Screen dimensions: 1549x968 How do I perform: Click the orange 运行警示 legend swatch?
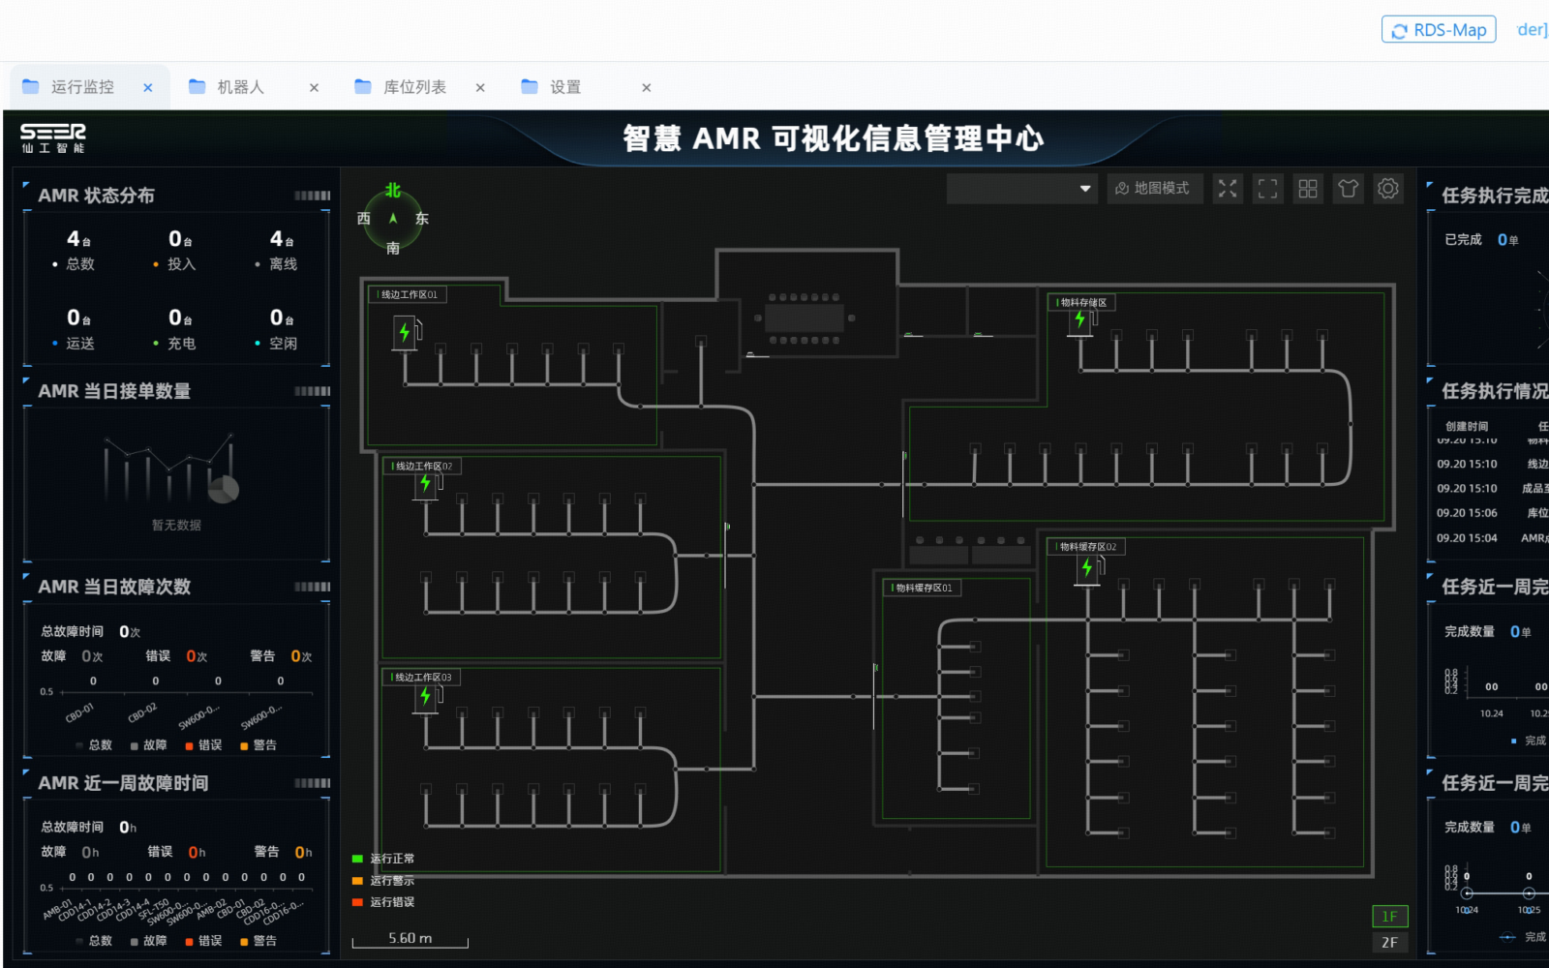coord(357,881)
